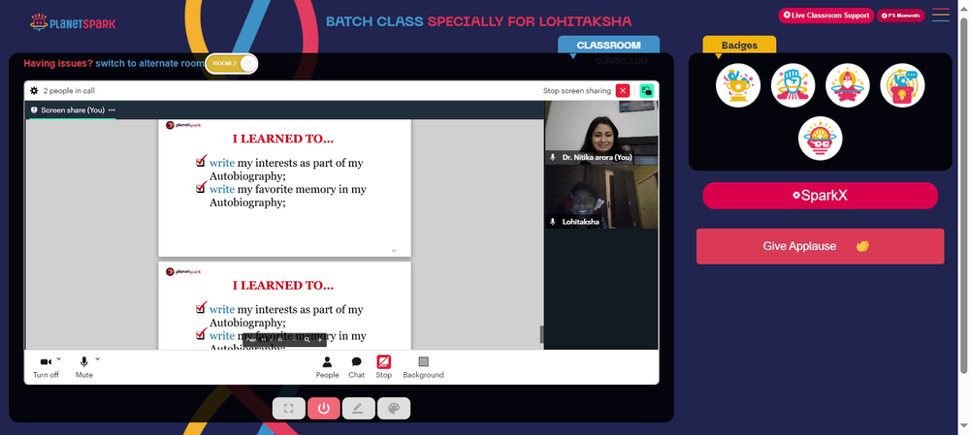970x435 pixels.
Task: Award the brain with glasses badge
Action: coord(821,139)
